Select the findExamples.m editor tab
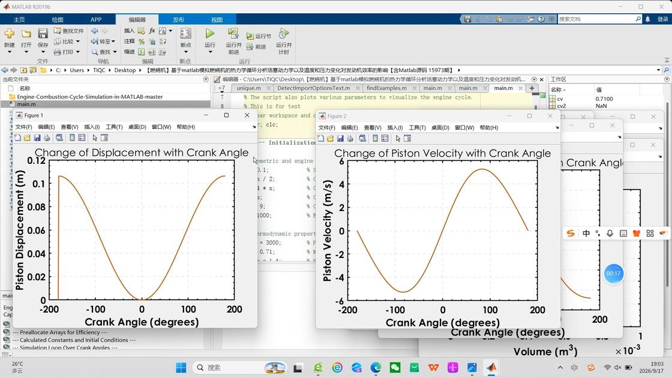 point(386,88)
